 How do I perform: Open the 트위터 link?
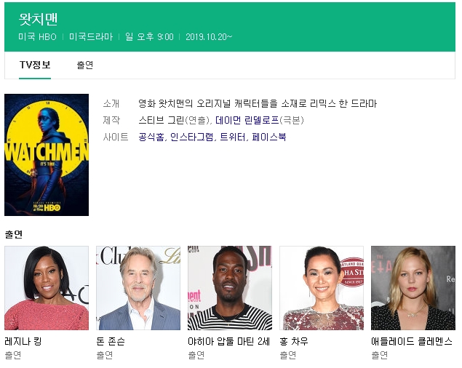[x=233, y=137]
